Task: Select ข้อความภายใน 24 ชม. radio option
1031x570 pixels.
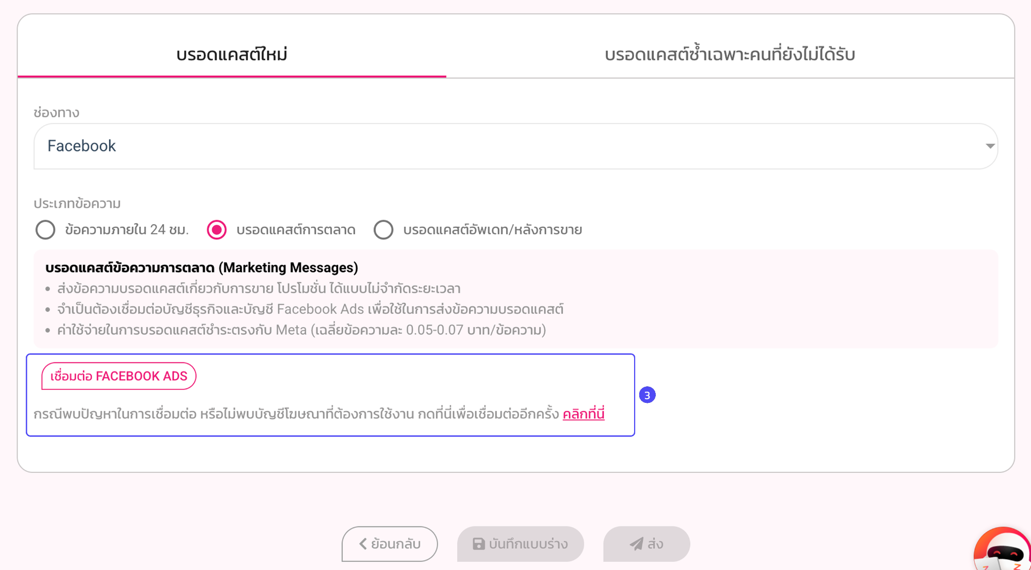Action: (x=45, y=230)
